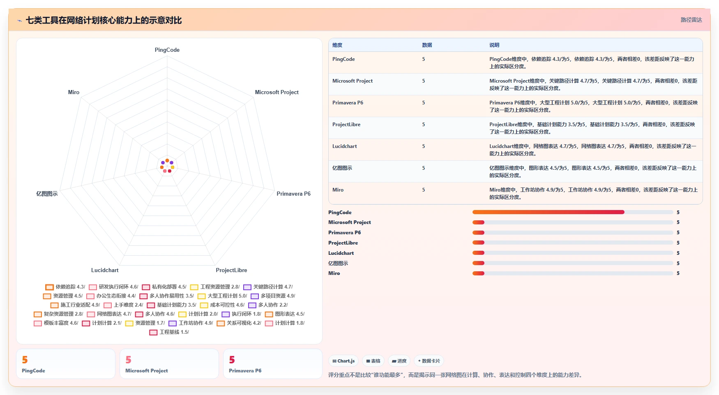The height and width of the screenshot is (395, 719).
Task: Click the Chart.js chip
Action: tap(343, 361)
